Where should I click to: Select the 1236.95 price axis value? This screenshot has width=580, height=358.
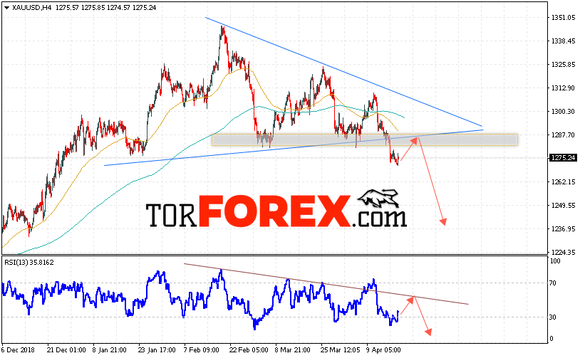(564, 229)
